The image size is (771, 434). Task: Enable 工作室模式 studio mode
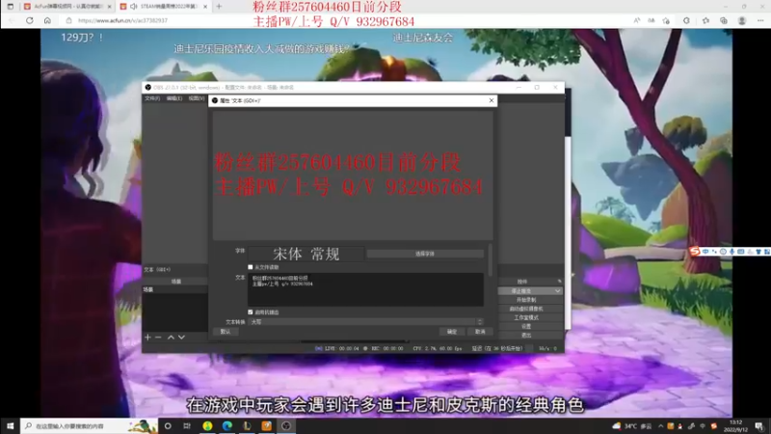tap(529, 317)
